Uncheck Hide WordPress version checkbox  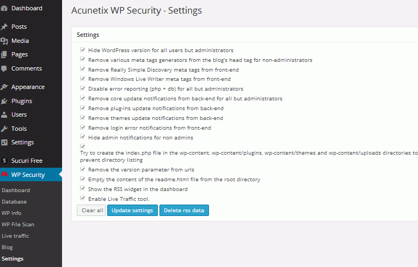83,50
